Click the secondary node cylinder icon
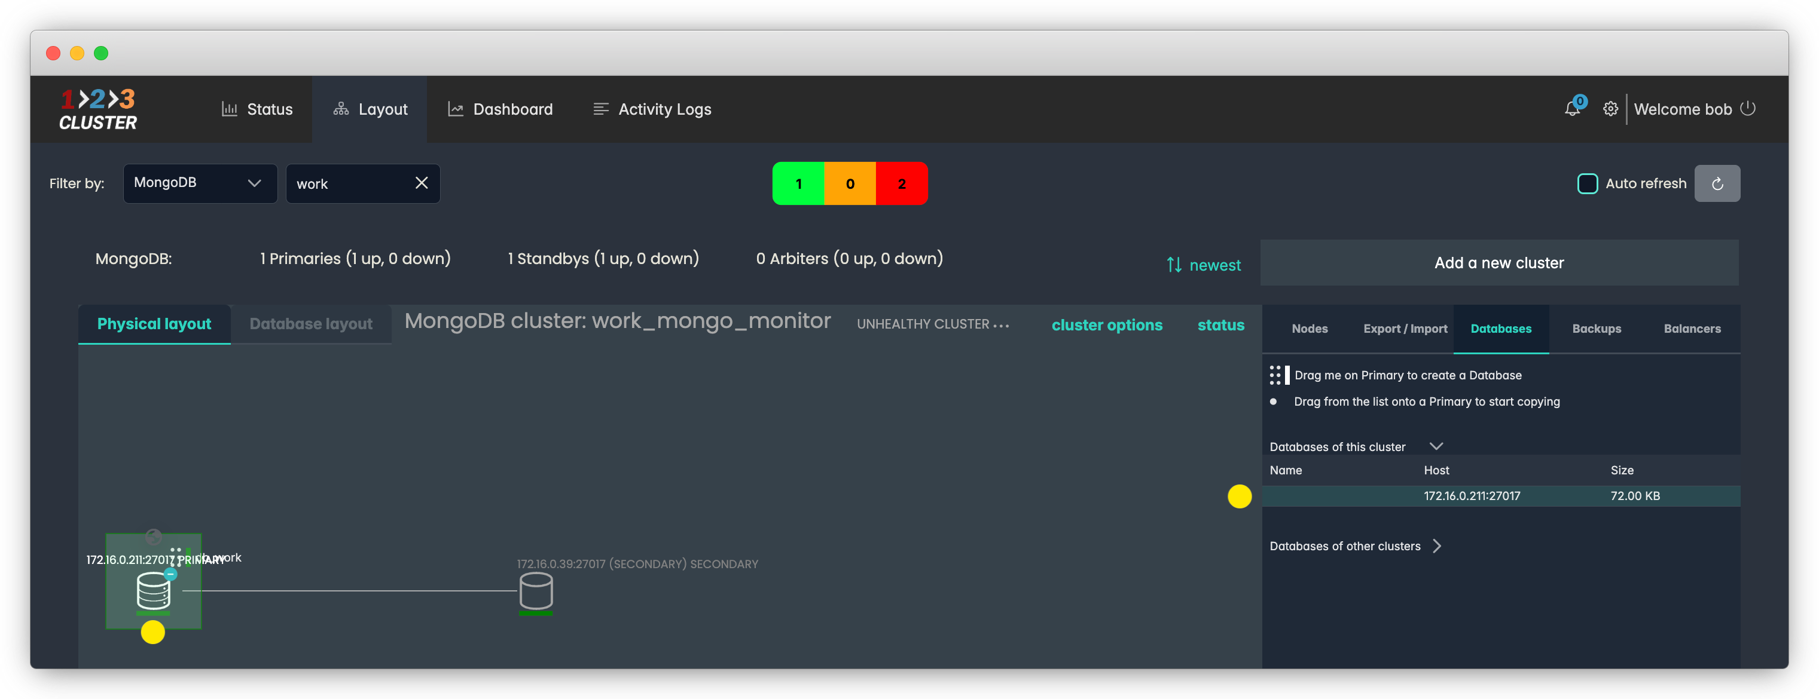The height and width of the screenshot is (699, 1819). 536,591
